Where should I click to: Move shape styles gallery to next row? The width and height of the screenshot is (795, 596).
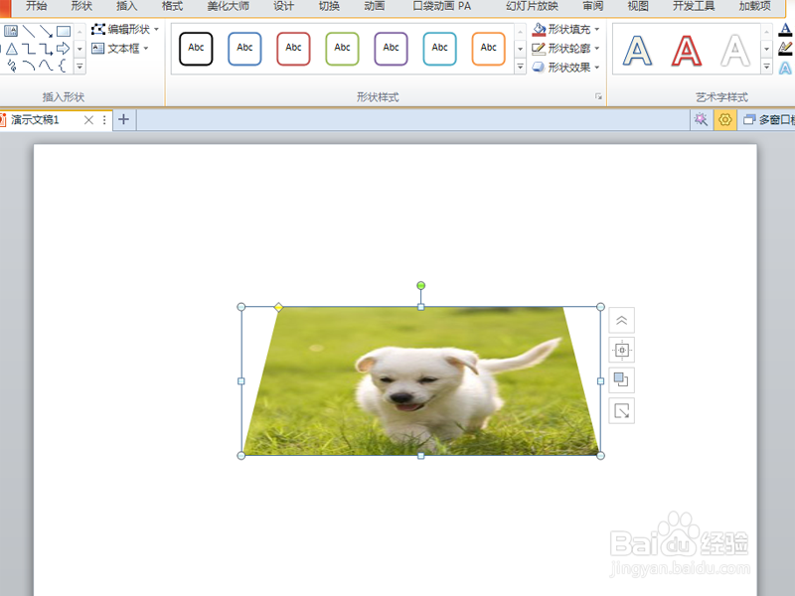[520, 49]
